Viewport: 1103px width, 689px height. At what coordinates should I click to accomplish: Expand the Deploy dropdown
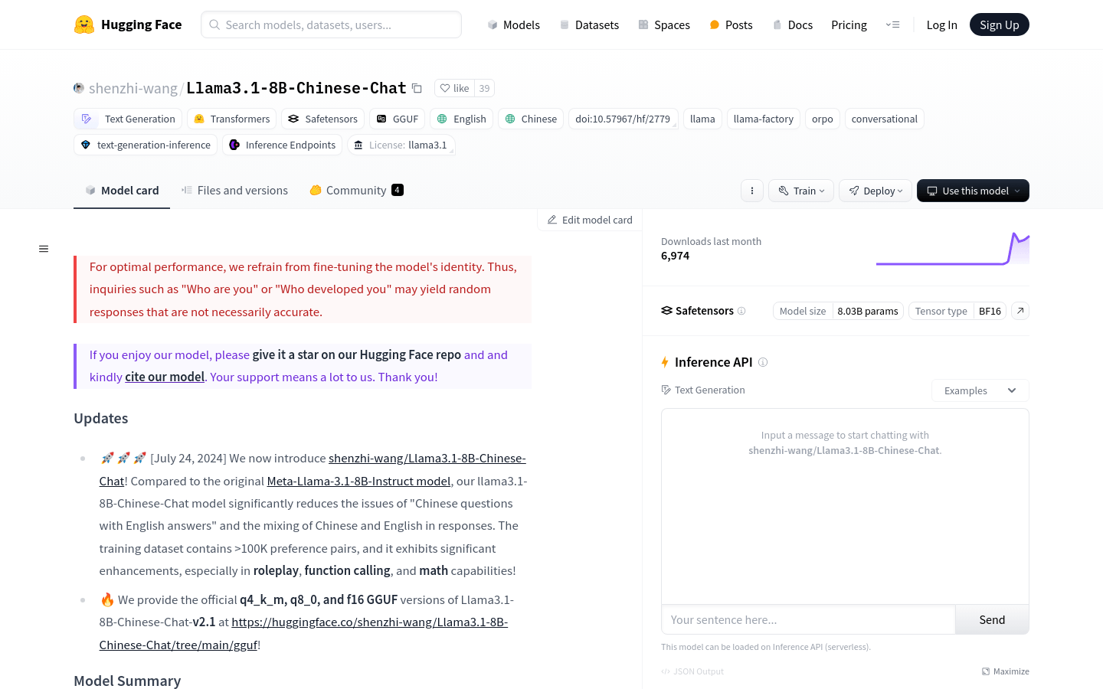click(875, 191)
